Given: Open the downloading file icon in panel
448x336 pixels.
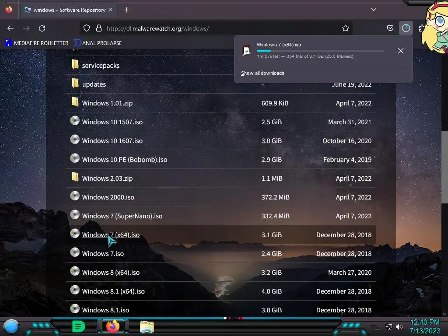Looking at the screenshot, I should tap(246, 51).
